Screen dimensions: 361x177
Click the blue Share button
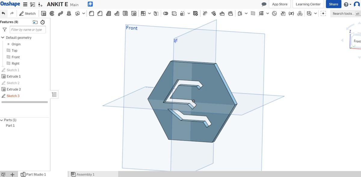333,4
